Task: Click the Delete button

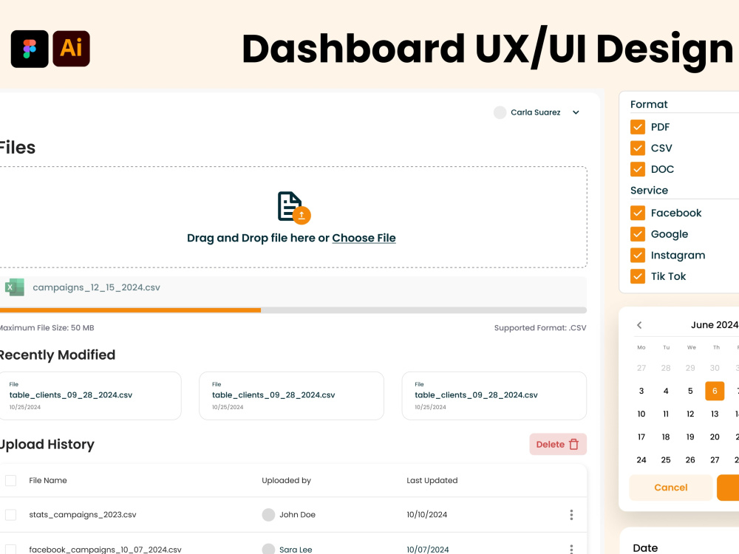Action: click(x=558, y=444)
